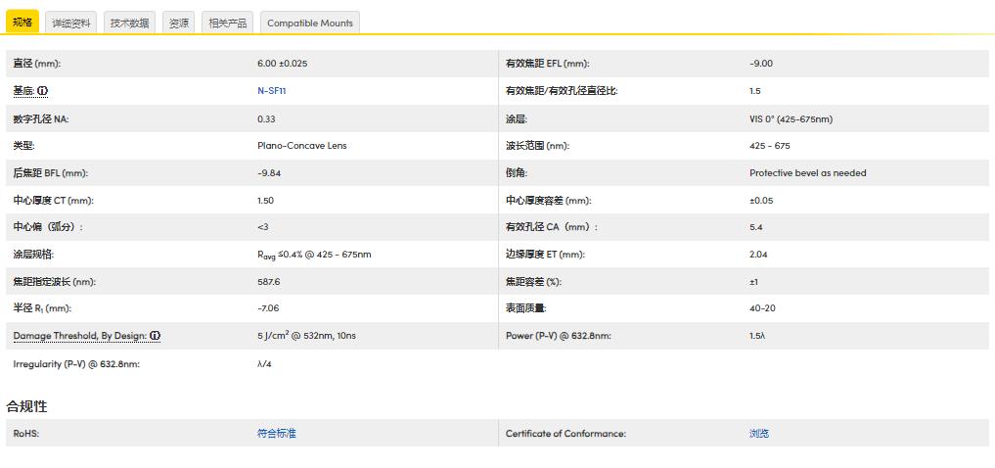Select the EFL value -9.00
The image size is (995, 468).
761,64
